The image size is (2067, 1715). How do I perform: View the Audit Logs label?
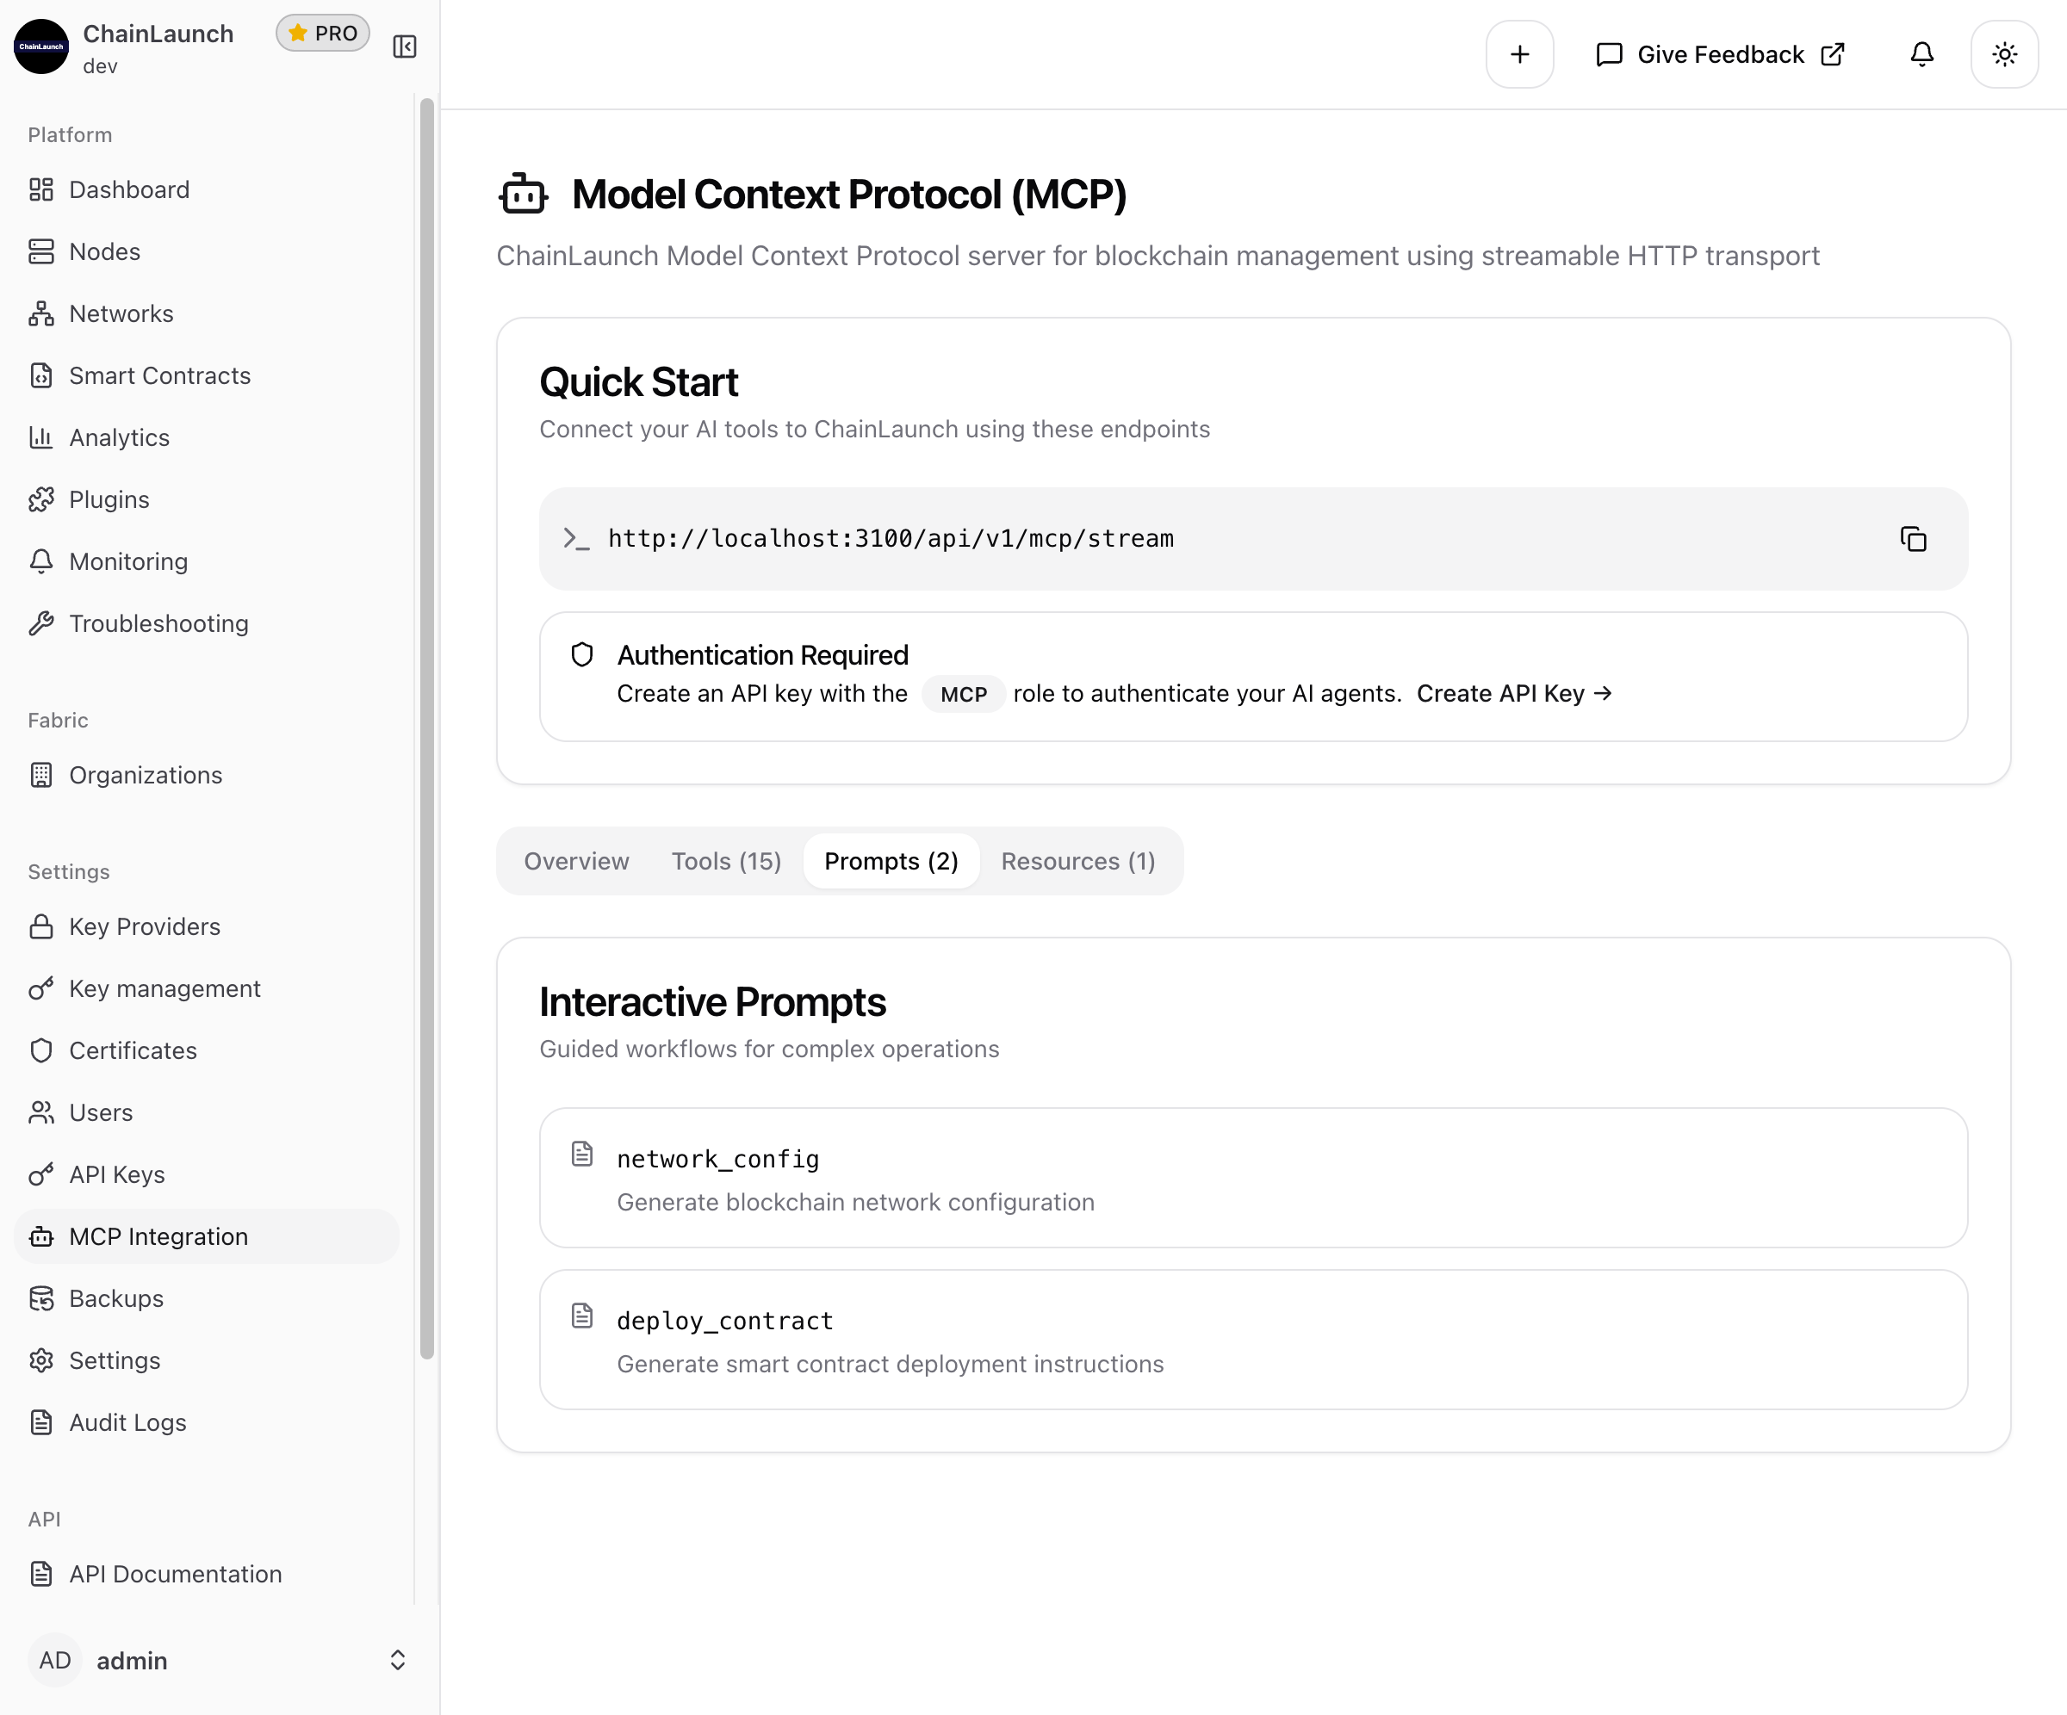[x=127, y=1423]
